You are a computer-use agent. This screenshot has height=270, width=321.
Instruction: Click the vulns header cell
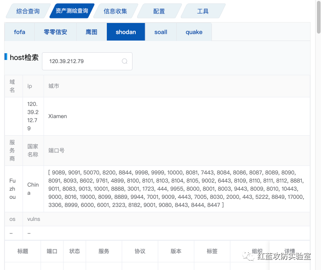pyautogui.click(x=166, y=219)
